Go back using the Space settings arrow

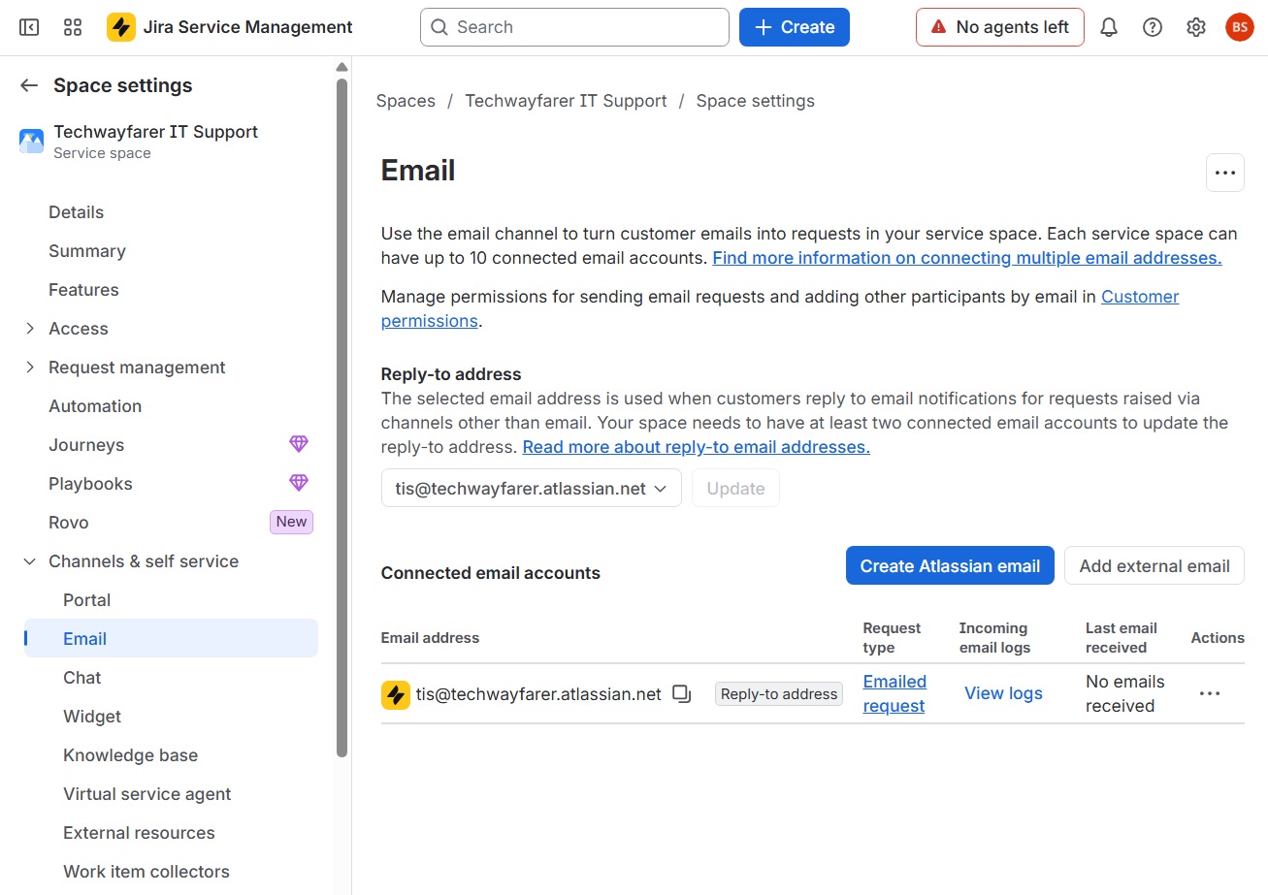pos(29,85)
